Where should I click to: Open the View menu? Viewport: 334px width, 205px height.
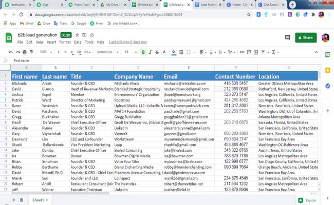click(40, 42)
